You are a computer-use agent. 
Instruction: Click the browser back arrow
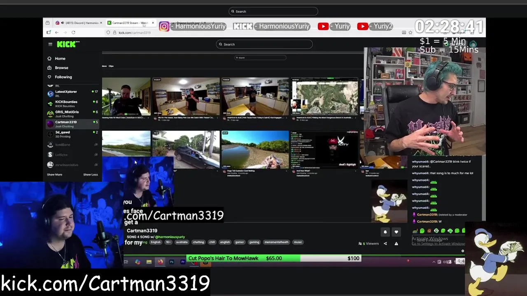click(57, 32)
